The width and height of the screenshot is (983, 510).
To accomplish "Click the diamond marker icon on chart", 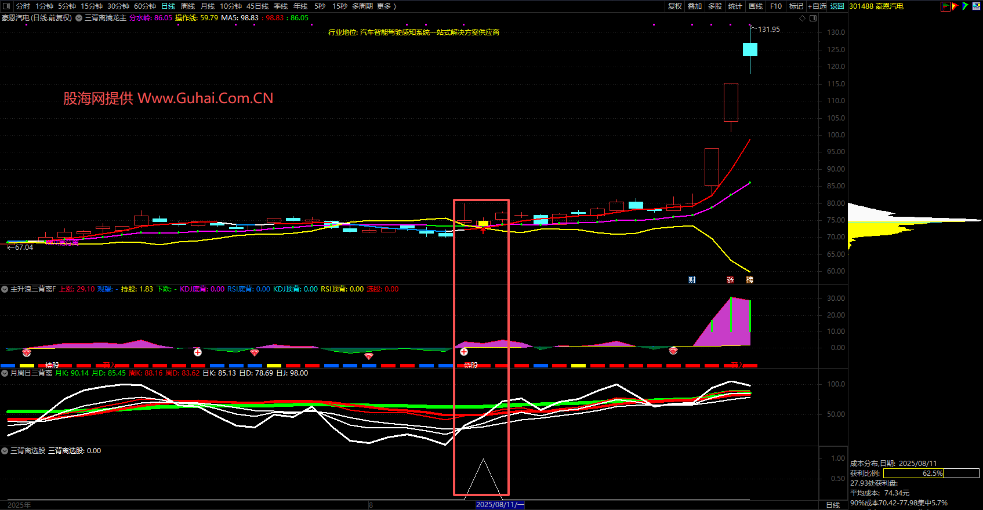I will point(803,18).
